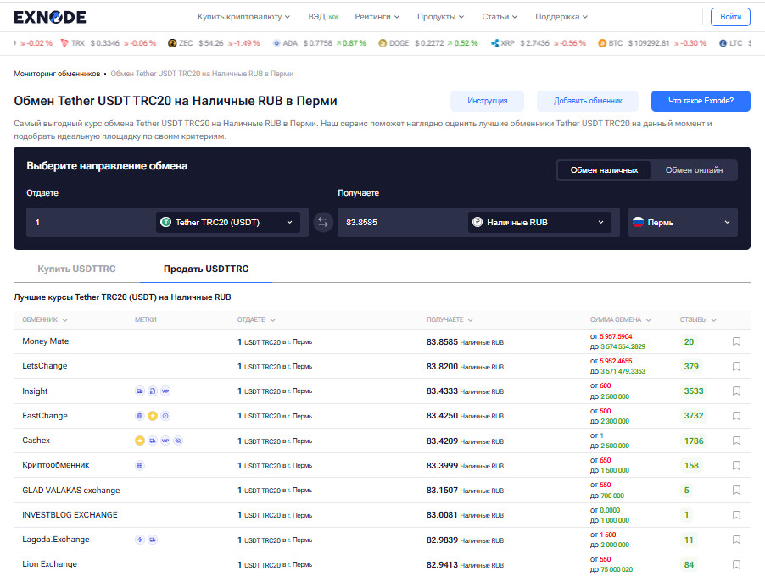Bookmark the Cashex exchanger row
765x582 pixels.
736,441
